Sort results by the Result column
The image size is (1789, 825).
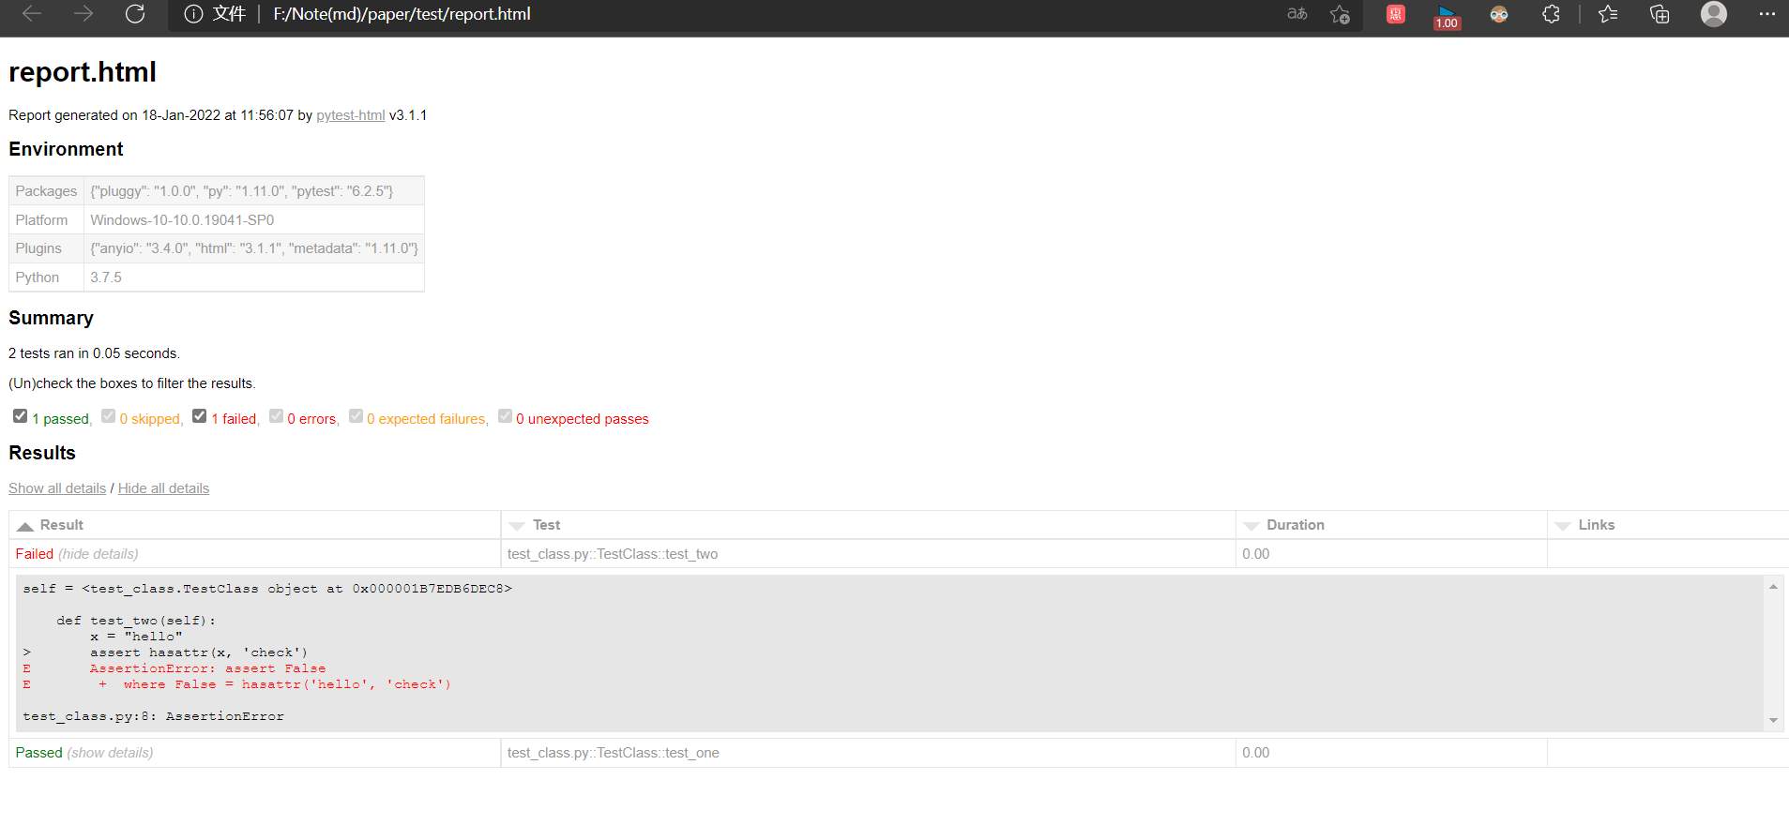click(x=254, y=525)
